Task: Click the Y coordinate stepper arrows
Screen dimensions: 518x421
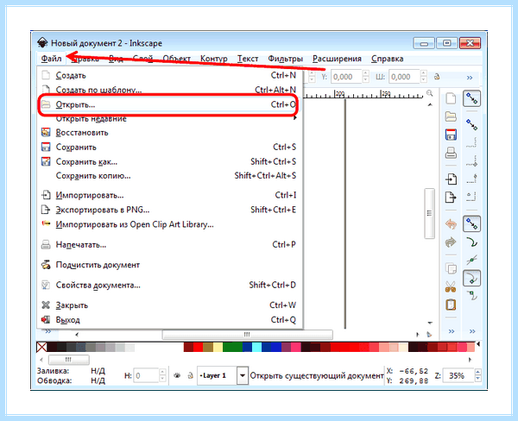Action: [x=366, y=77]
